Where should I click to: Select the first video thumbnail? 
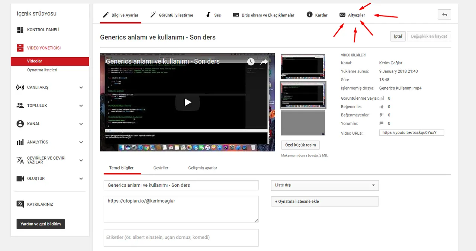point(303,67)
